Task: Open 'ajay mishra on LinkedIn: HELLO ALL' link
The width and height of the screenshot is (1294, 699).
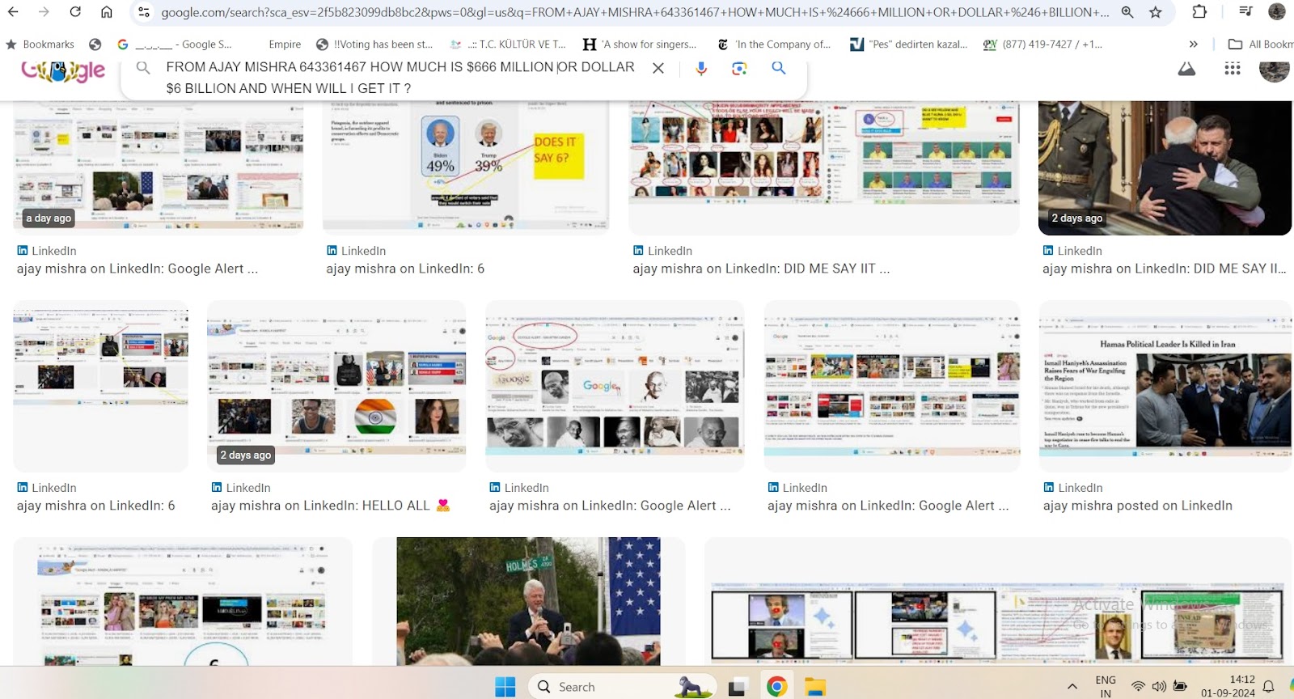Action: click(x=320, y=506)
